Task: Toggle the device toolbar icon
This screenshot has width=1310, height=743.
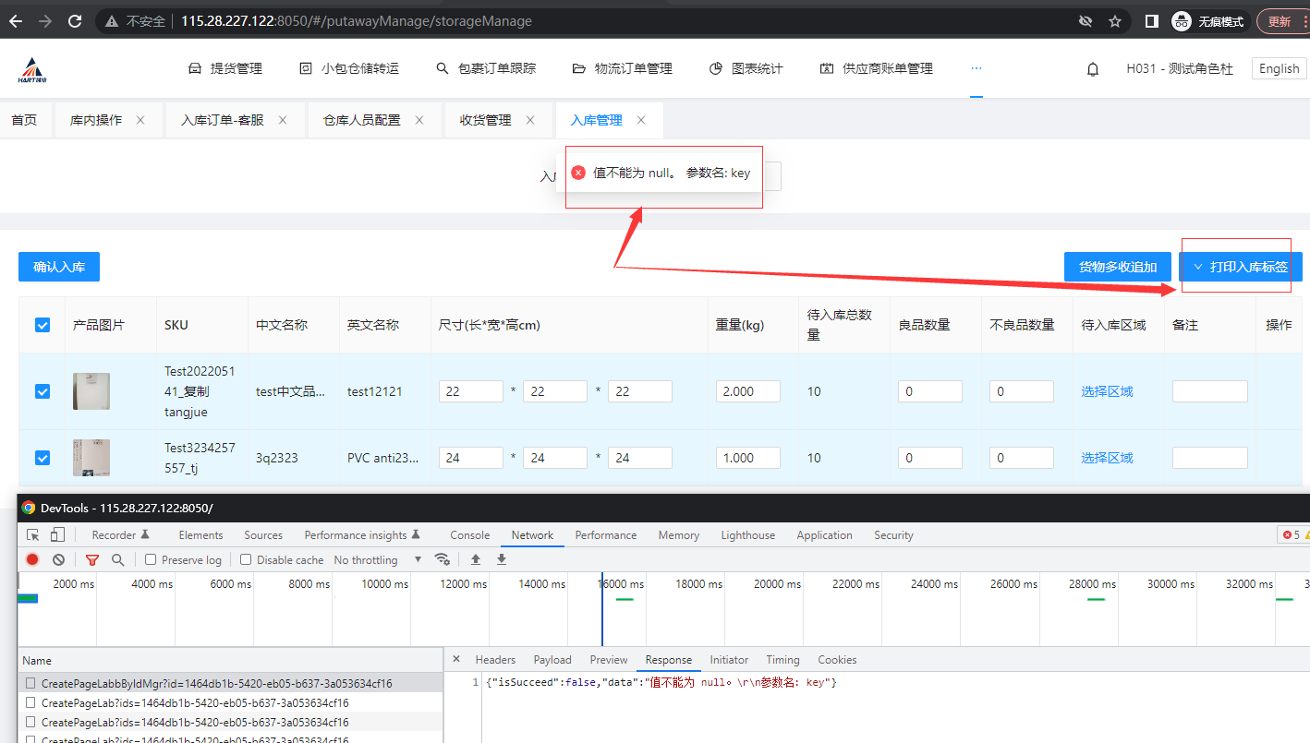Action: pos(57,535)
